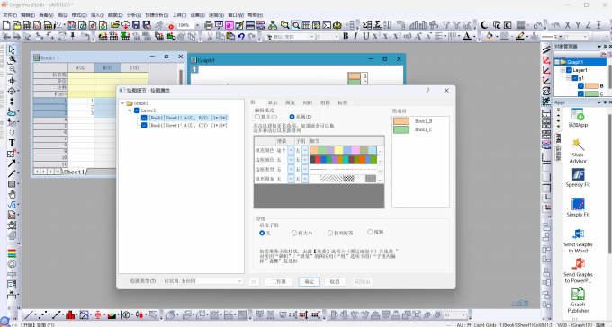Screen dimensions: 612x327
Task: Click the Underline formatting icon
Action: pos(365,36)
